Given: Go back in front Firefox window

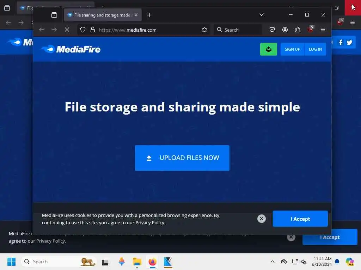Looking at the screenshot, I should pos(42,30).
